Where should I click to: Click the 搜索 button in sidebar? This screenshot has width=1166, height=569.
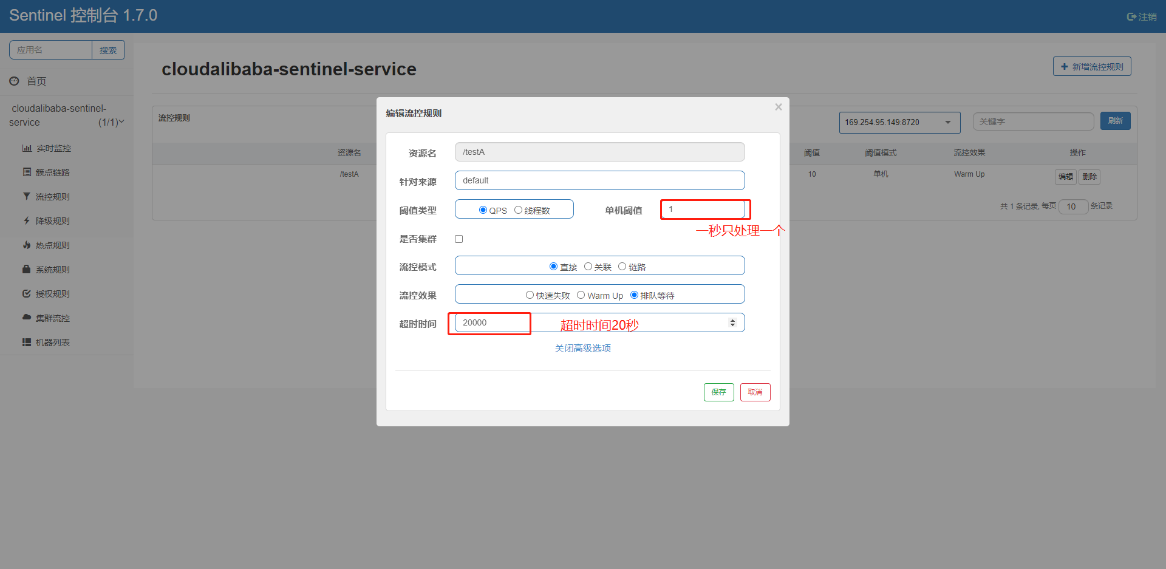108,50
